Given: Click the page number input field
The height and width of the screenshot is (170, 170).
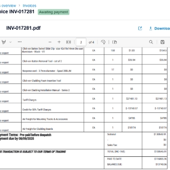Looking at the screenshot, I should 81,42.
